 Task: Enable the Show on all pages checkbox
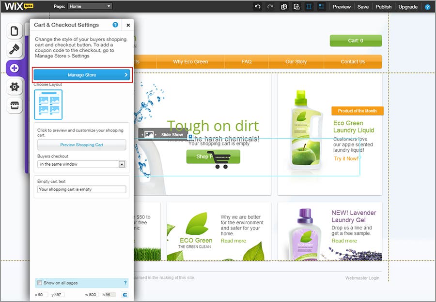[39, 283]
